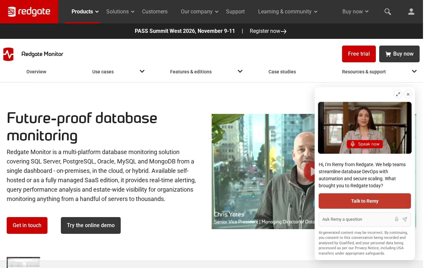Expand the Solutions dropdown menu
Viewport: 428px width, 268px height.
coord(120,12)
